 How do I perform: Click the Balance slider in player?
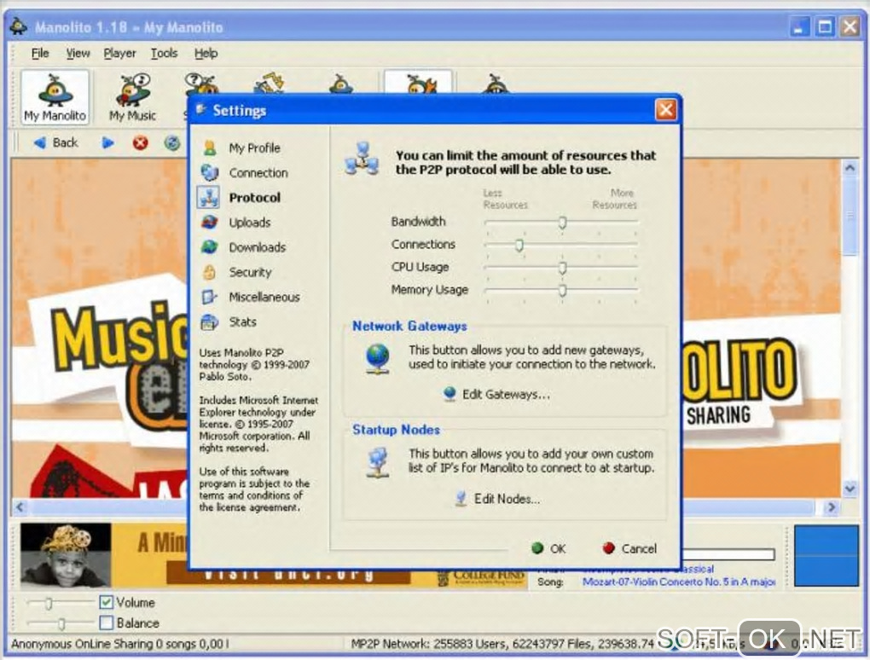[61, 623]
